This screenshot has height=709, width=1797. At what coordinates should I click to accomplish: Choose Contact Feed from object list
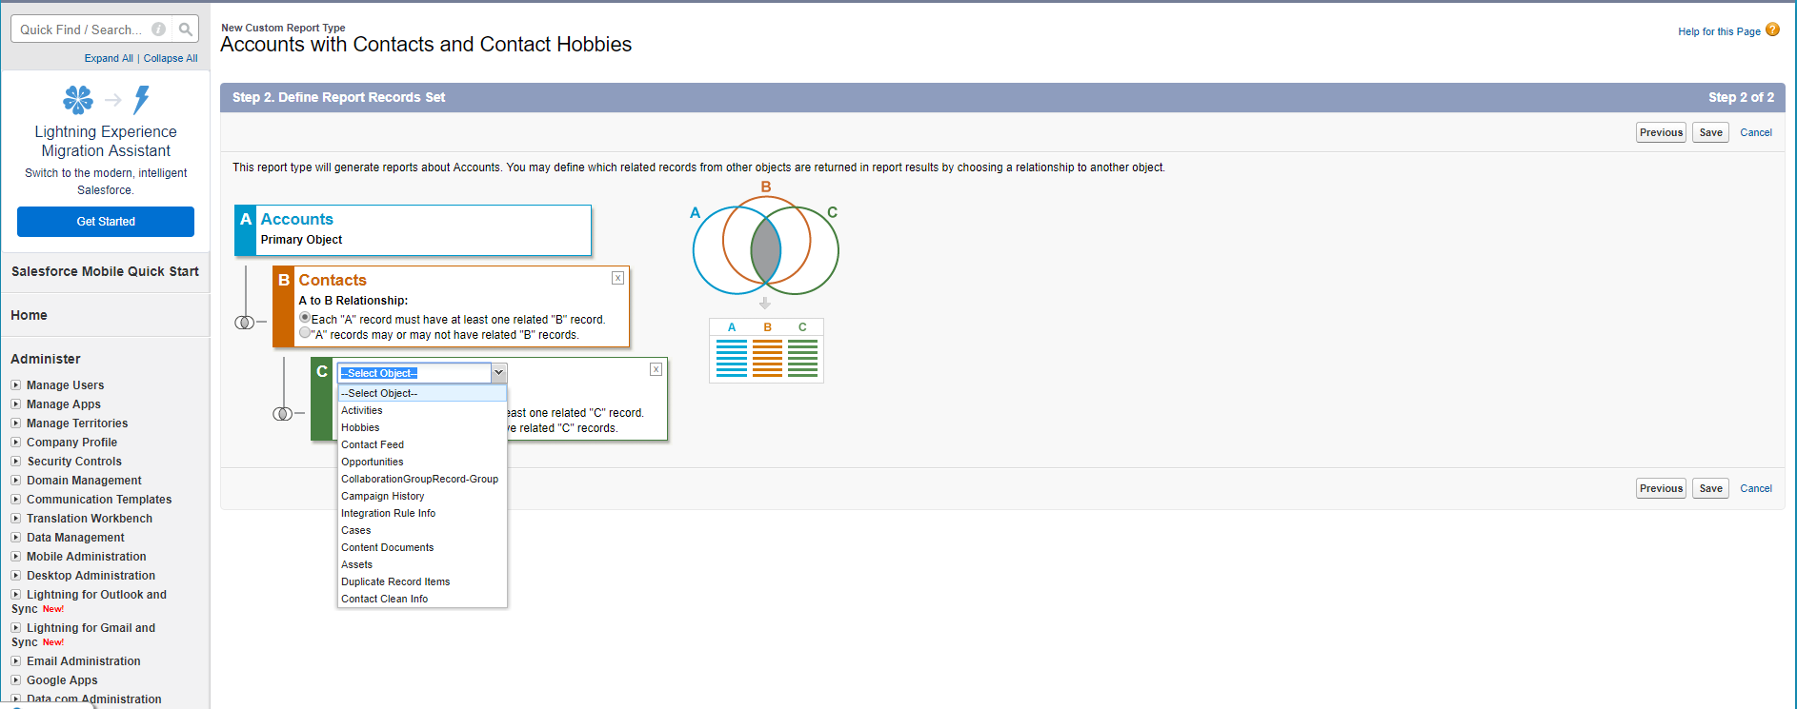click(x=422, y=444)
